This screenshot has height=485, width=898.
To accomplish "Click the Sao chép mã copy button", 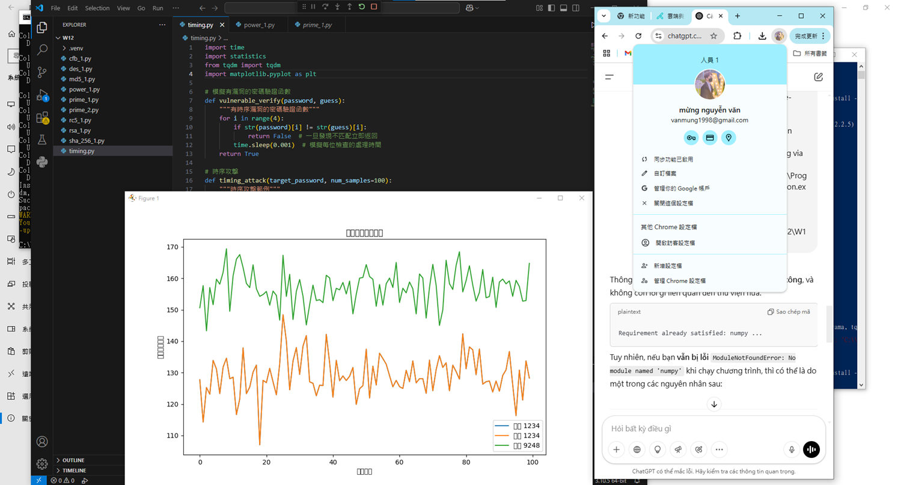I will 789,312.
